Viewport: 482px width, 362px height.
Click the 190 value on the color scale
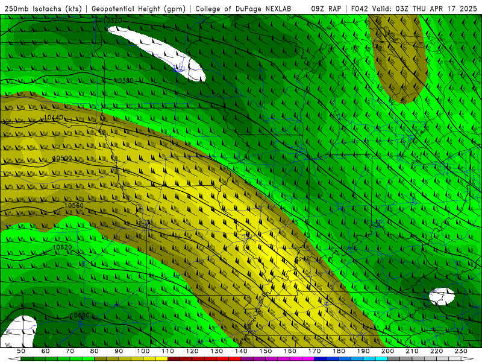pyautogui.click(x=363, y=351)
